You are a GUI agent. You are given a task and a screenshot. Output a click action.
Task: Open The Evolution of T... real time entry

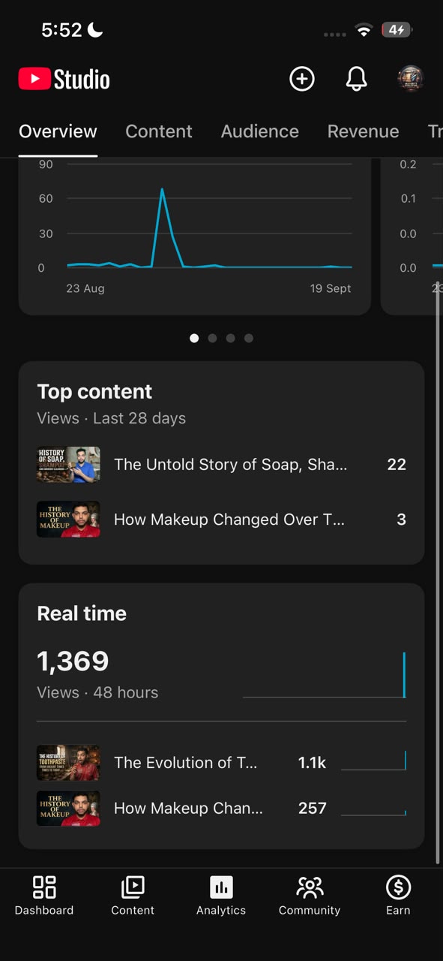(x=221, y=763)
